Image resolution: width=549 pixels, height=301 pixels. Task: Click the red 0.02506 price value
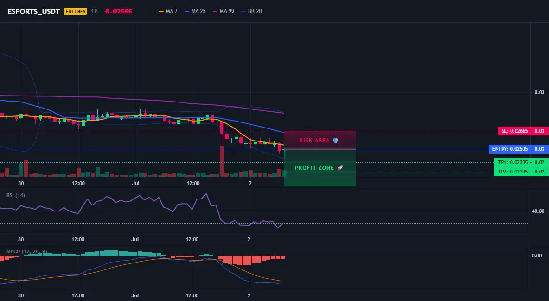(119, 11)
